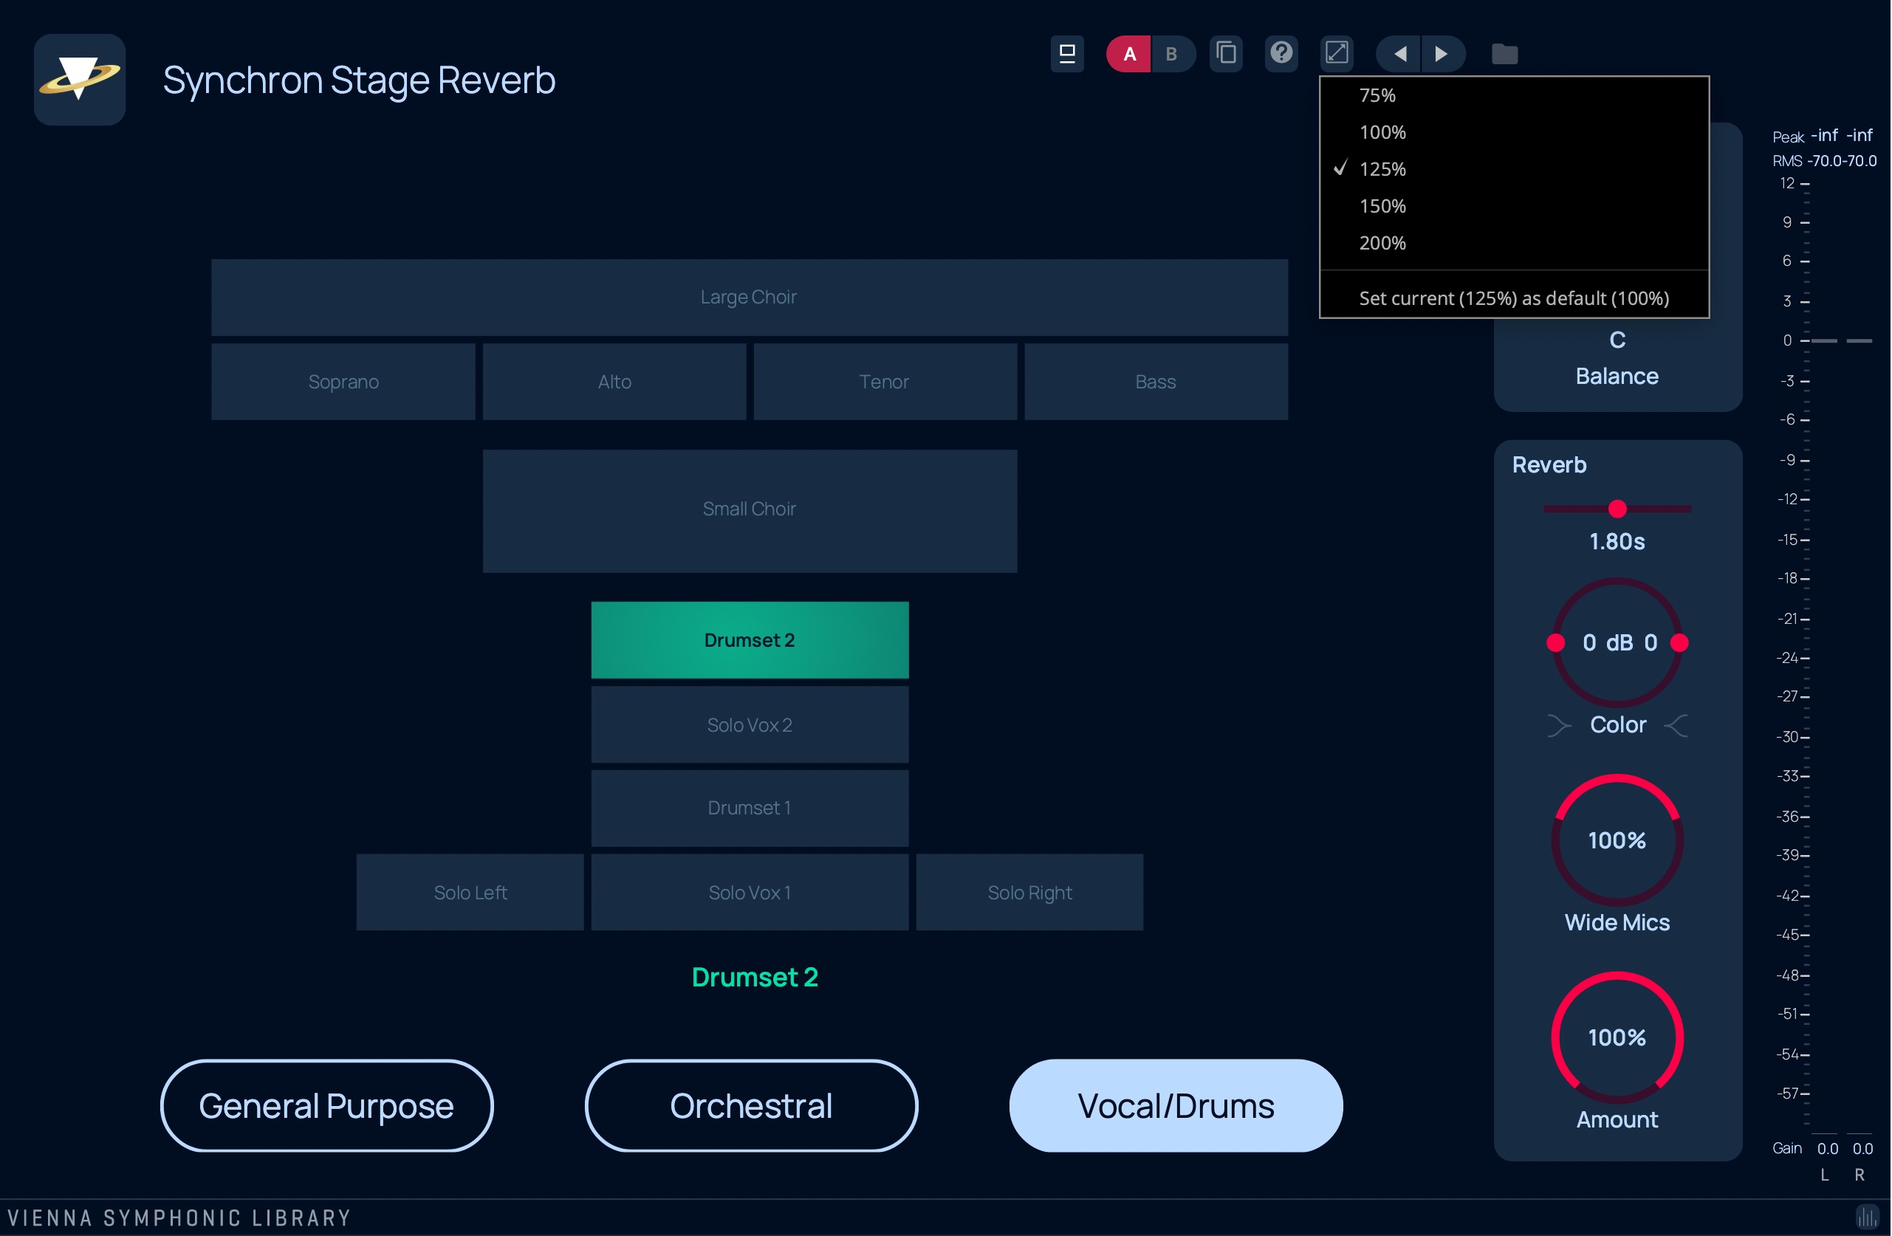Select the Solo Vox 2 position
The image size is (1892, 1236).
pyautogui.click(x=750, y=725)
